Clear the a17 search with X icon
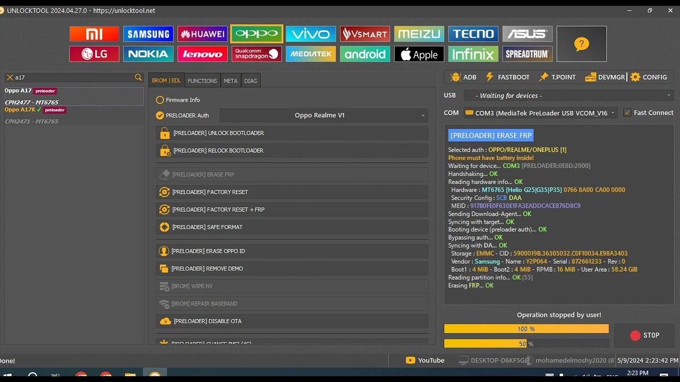Viewport: 680px width, 382px height. 10,77
